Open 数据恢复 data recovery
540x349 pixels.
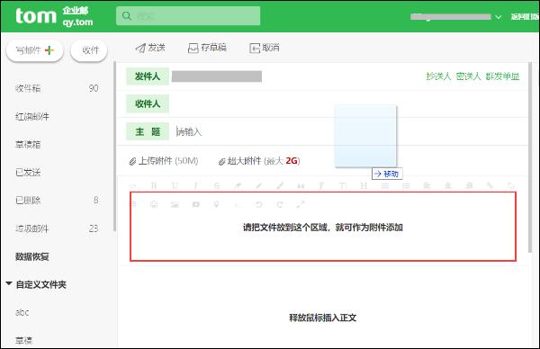32,256
